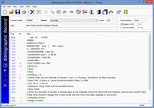
Task: Click ISBN 0439064872 (pbk.) row
Action: [41, 55]
